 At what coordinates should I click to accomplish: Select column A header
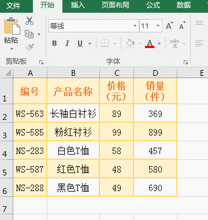[x=30, y=73]
